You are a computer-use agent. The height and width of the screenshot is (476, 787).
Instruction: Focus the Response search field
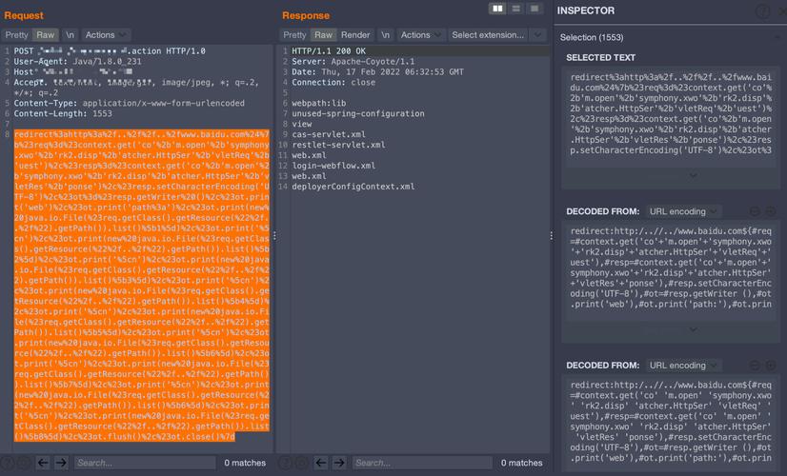[x=423, y=463]
